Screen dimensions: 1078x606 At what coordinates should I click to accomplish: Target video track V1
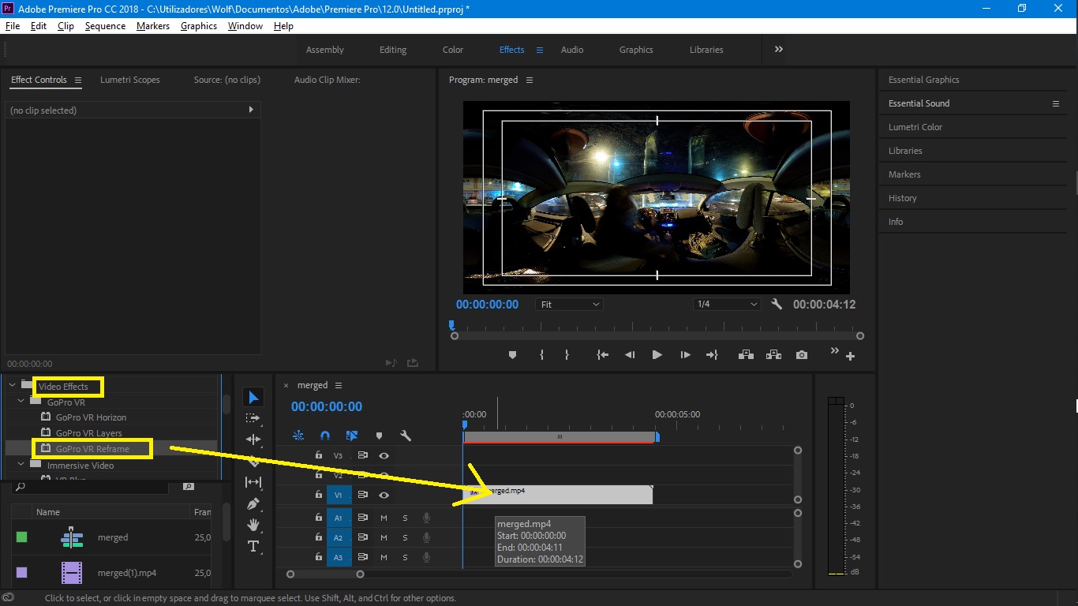tap(339, 495)
